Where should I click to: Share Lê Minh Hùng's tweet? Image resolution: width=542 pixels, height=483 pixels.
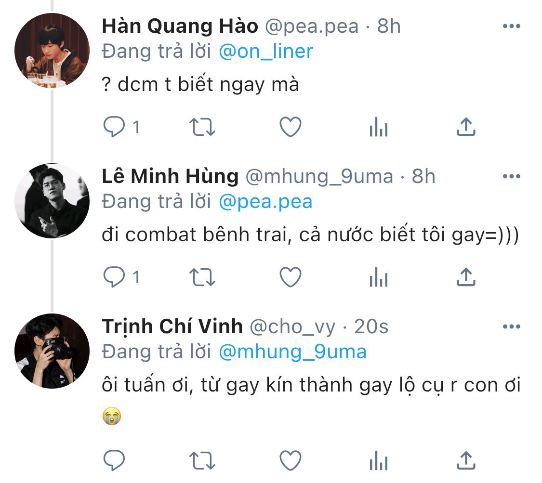tap(465, 277)
